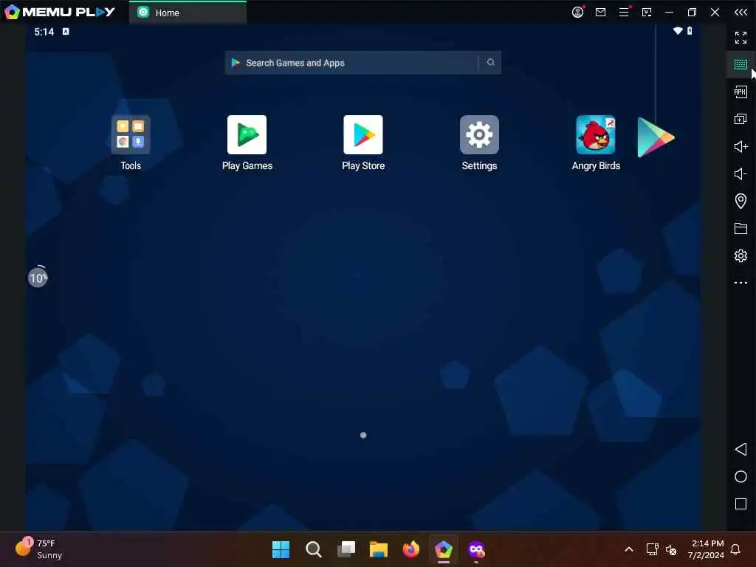
Task: Click the muted volume tray icon
Action: (671, 549)
